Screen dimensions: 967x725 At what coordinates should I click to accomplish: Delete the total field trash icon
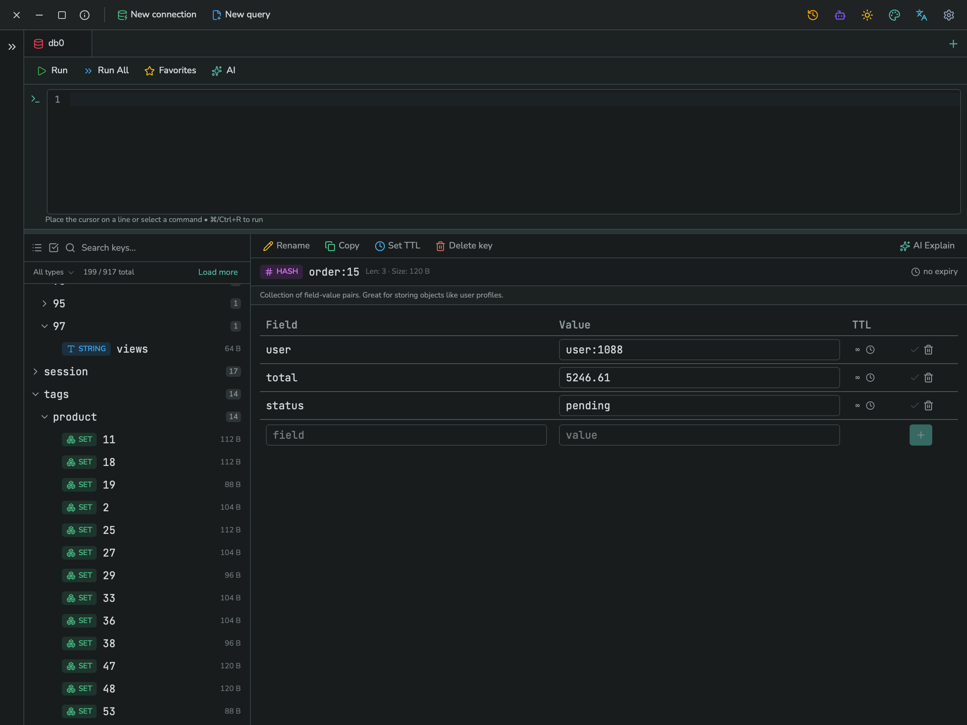click(x=928, y=378)
